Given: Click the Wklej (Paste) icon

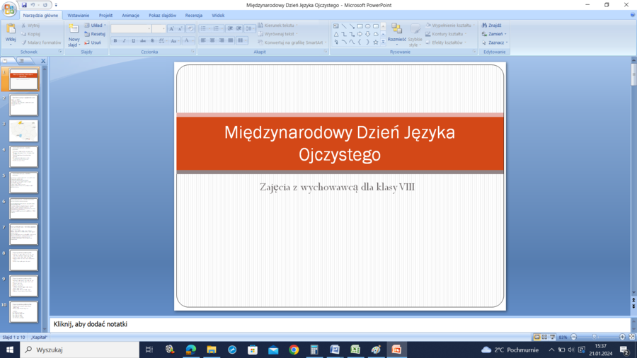Looking at the screenshot, I should click(x=11, y=29).
